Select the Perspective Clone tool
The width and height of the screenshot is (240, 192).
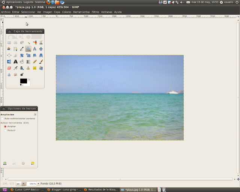(41, 68)
